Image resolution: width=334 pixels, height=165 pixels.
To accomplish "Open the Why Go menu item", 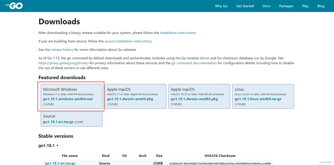I will (221, 6).
